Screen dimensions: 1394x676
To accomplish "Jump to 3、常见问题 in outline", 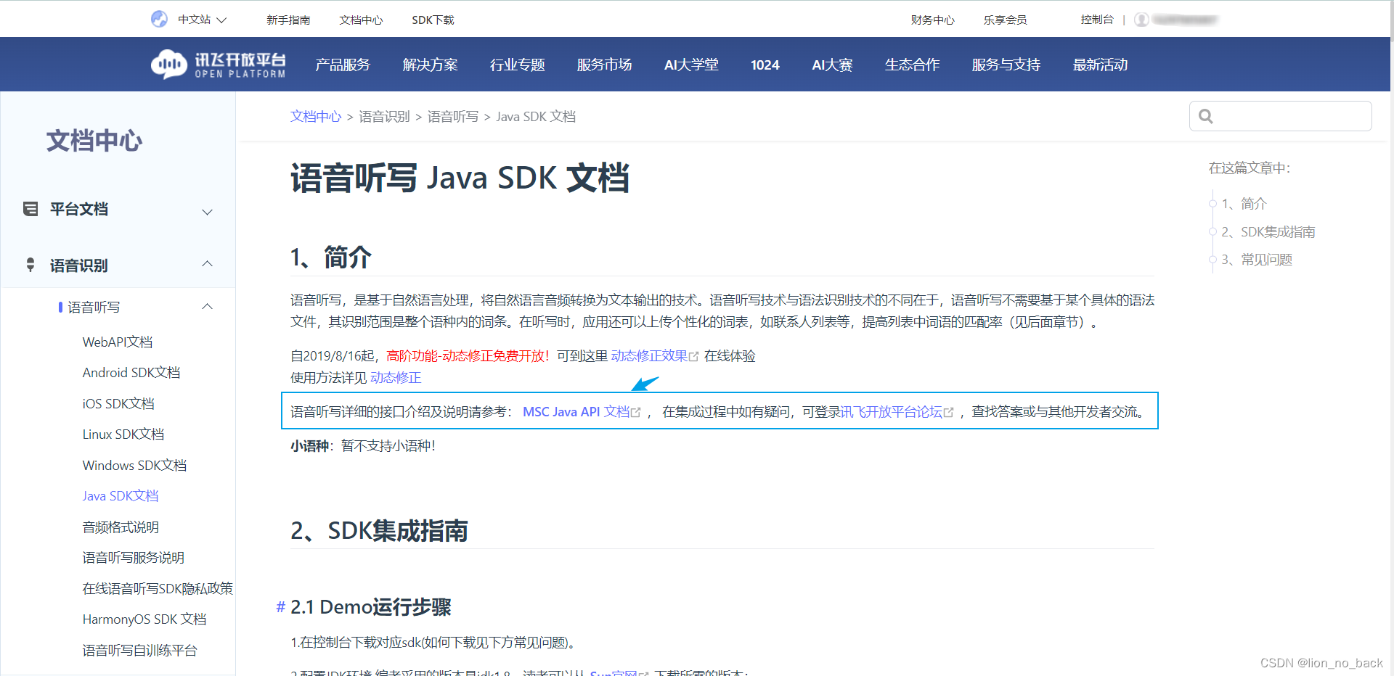I will 1257,259.
